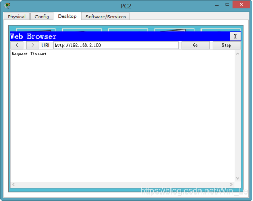This screenshot has width=253, height=201.
Task: Close the Web Browser with the X button
Action: click(235, 36)
